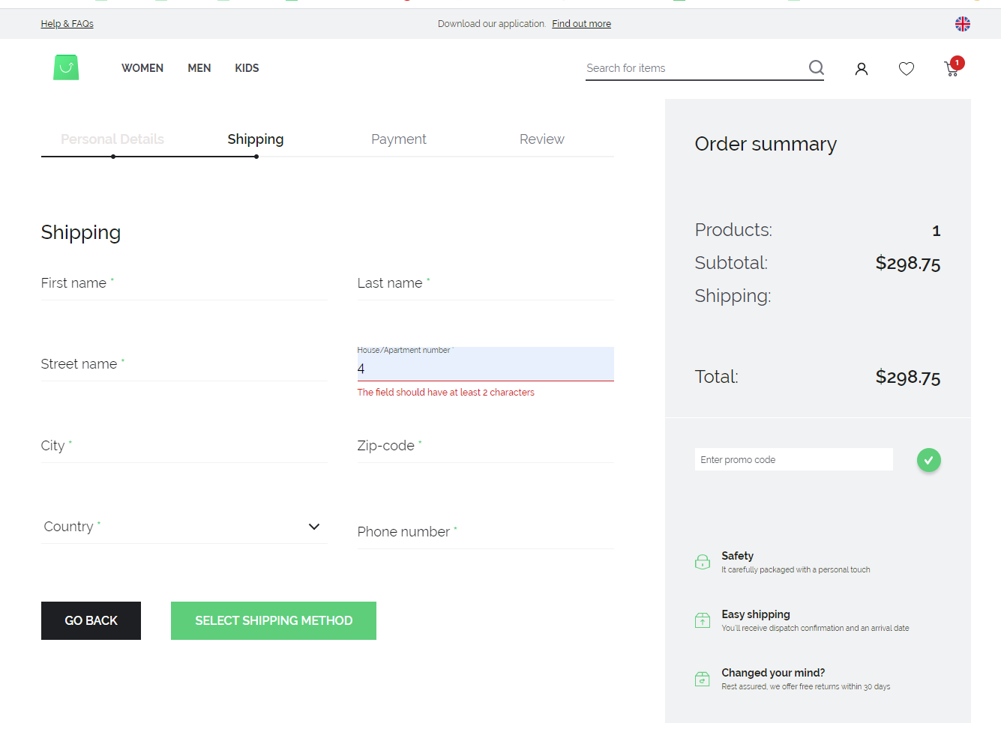This screenshot has width=1001, height=729.
Task: Click the GO BACK button
Action: point(91,620)
